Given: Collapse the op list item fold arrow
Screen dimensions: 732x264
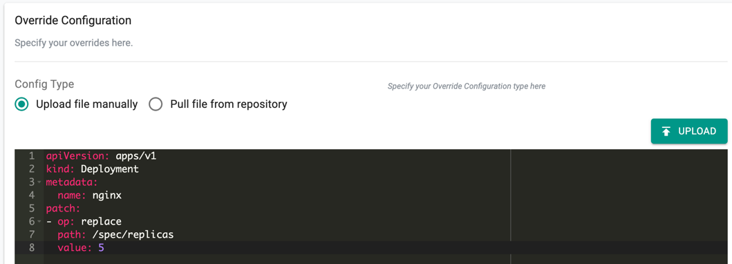Looking at the screenshot, I should [39, 222].
